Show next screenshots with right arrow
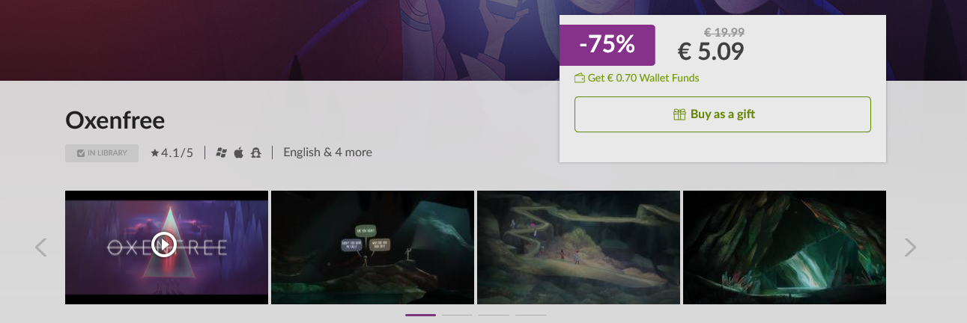 (x=910, y=247)
